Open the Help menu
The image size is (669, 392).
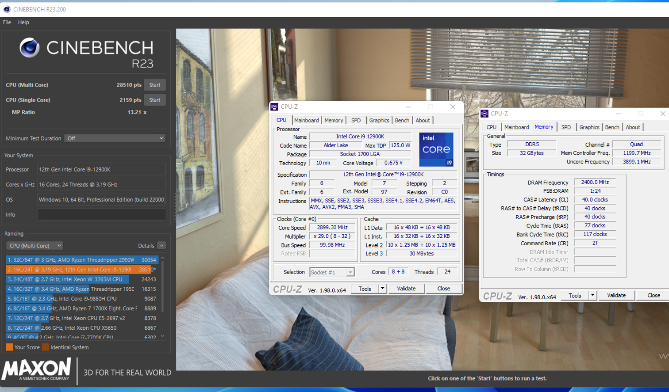(x=23, y=22)
